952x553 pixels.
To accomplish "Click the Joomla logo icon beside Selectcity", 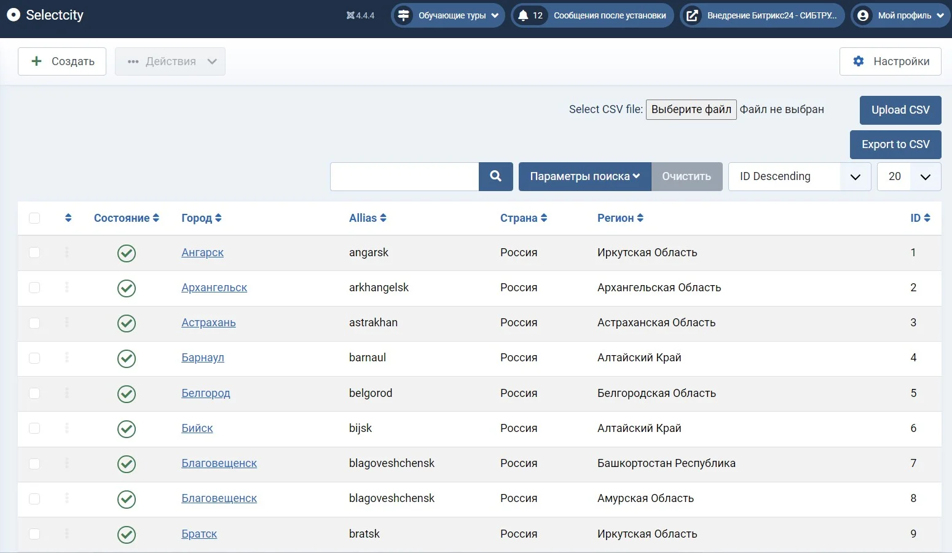I will tap(13, 15).
